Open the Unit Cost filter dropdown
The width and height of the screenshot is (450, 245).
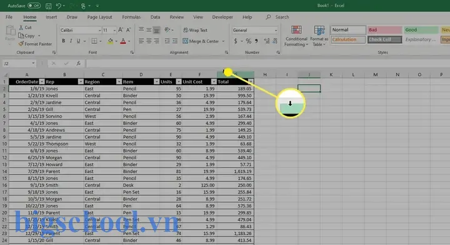tap(214, 82)
